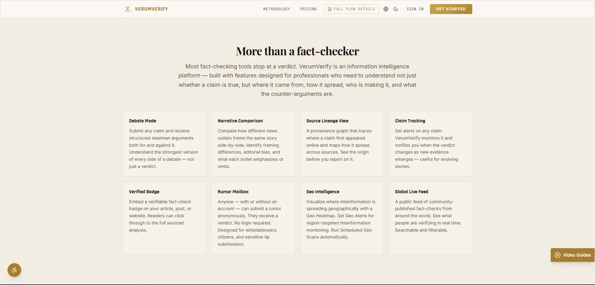Screen dimensions: 595x285
Task: Open the Methodology page
Action: [x=277, y=9]
